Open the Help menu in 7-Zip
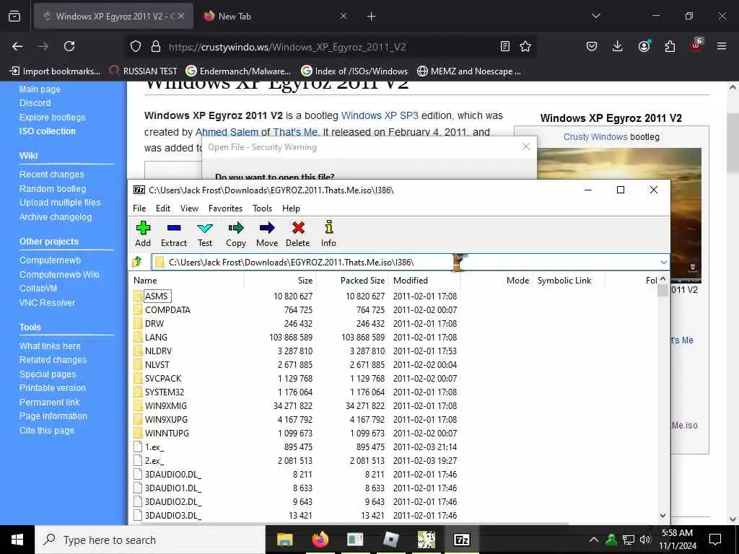The image size is (739, 554). point(292,208)
